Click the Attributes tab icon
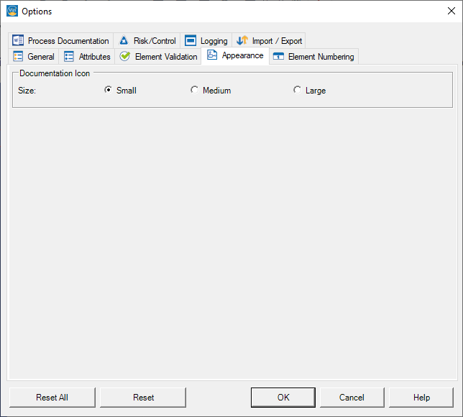 70,57
